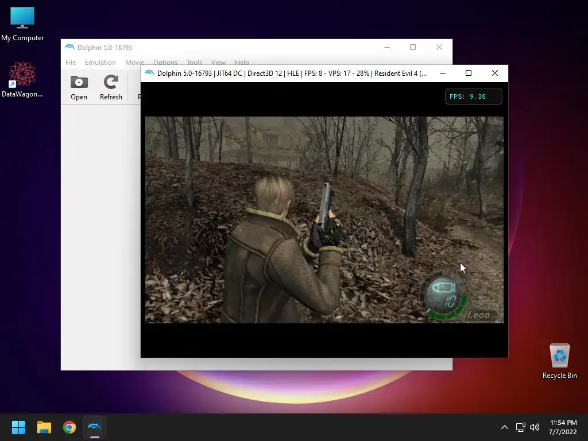Click the Refresh toolbar button
Viewport: 588px width, 441px height.
111,88
